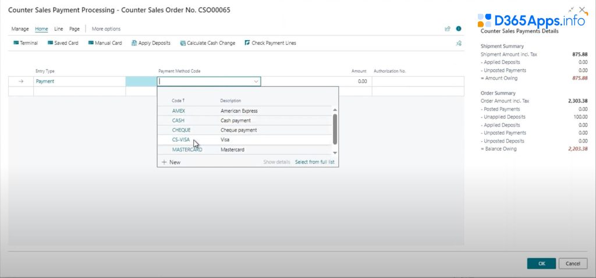
Task: Click the Calculate Cash Change icon
Action: click(x=183, y=43)
